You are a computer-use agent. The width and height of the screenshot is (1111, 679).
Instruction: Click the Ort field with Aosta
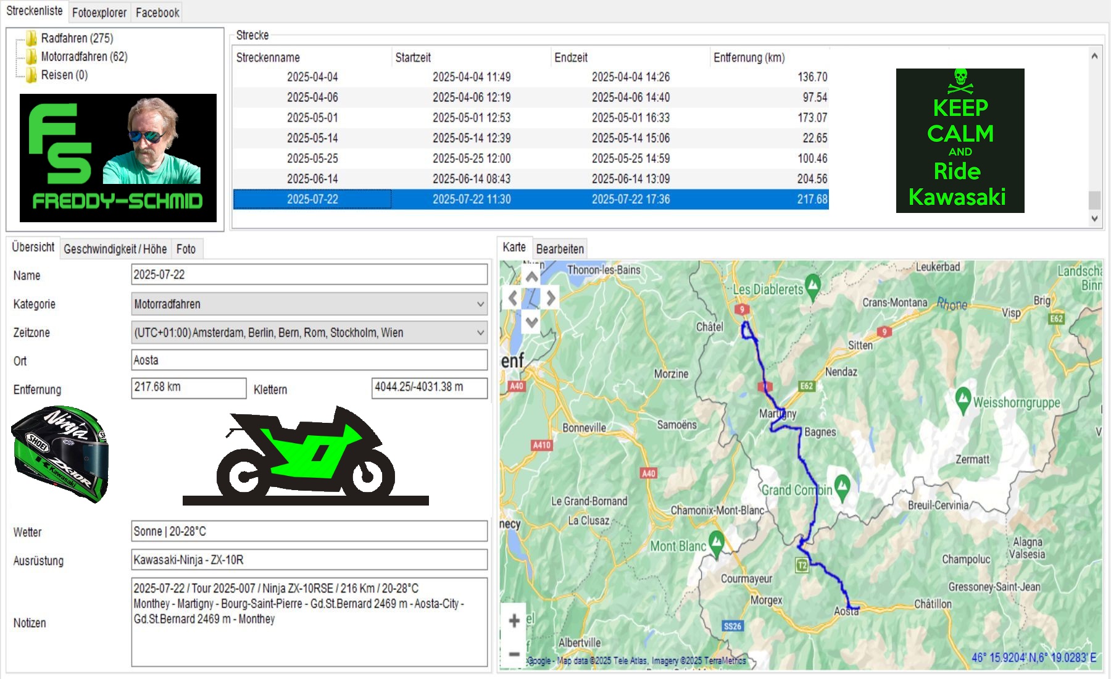point(309,360)
